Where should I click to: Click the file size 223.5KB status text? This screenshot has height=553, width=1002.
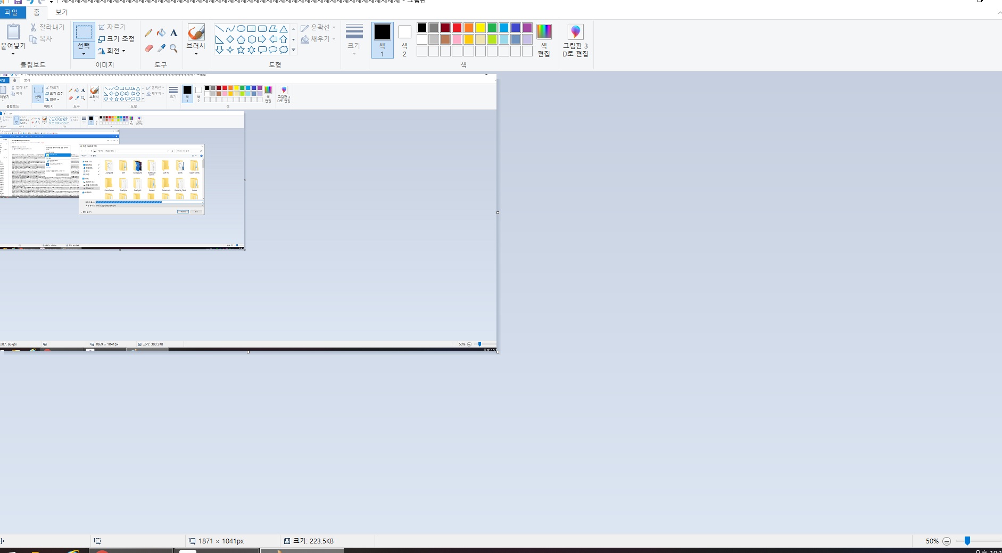click(x=313, y=541)
